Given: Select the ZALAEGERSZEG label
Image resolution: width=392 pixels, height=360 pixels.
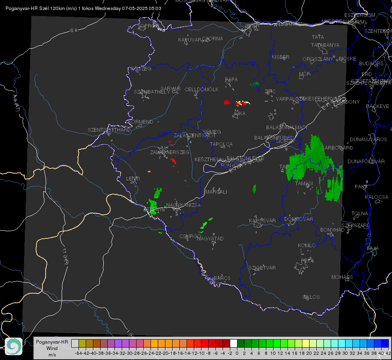Looking at the screenshot, I should (170, 152).
